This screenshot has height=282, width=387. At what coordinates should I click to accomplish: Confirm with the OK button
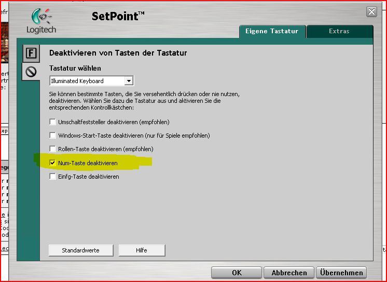pyautogui.click(x=237, y=273)
